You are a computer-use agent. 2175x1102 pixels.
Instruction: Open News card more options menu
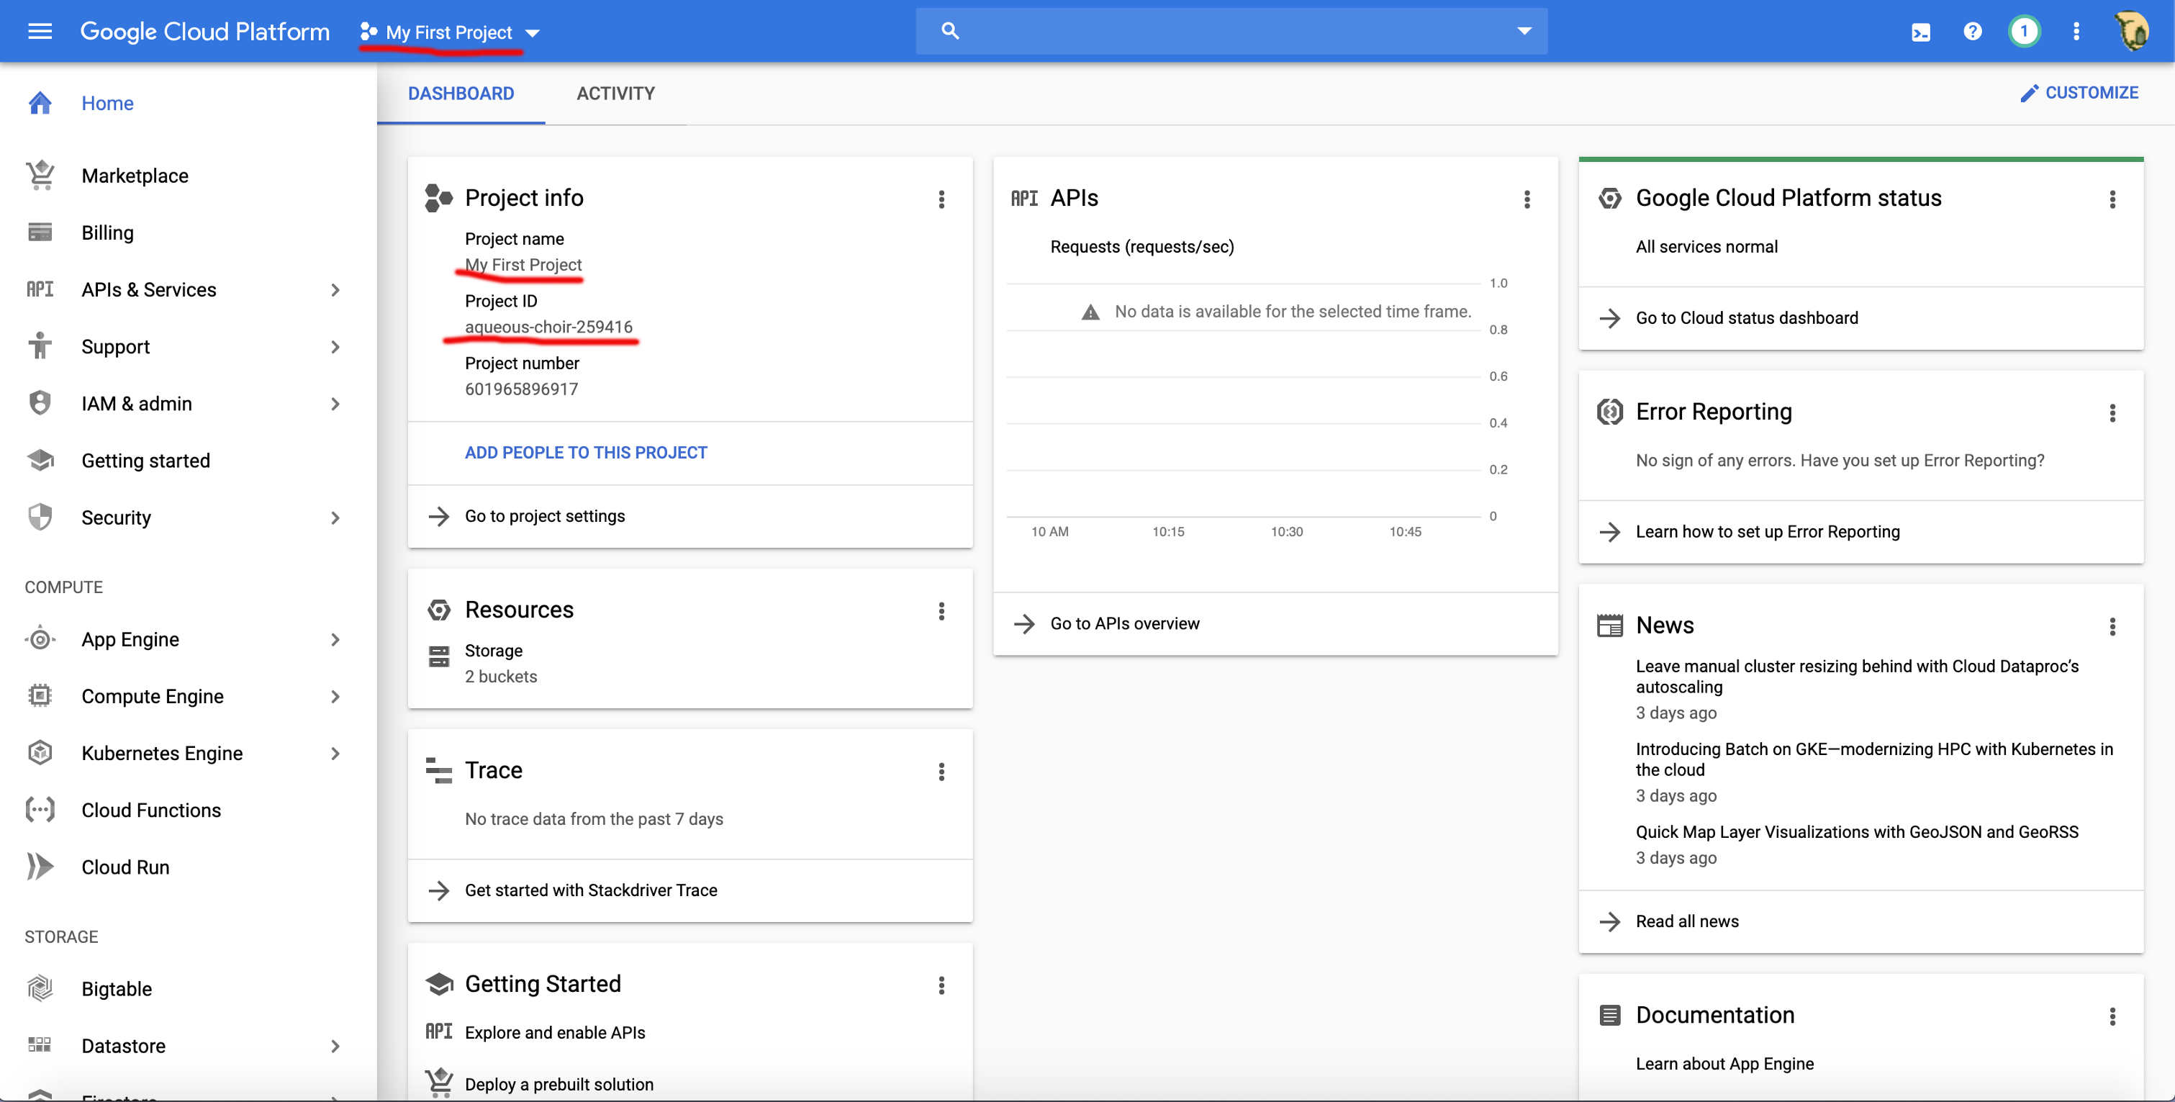(x=2112, y=625)
